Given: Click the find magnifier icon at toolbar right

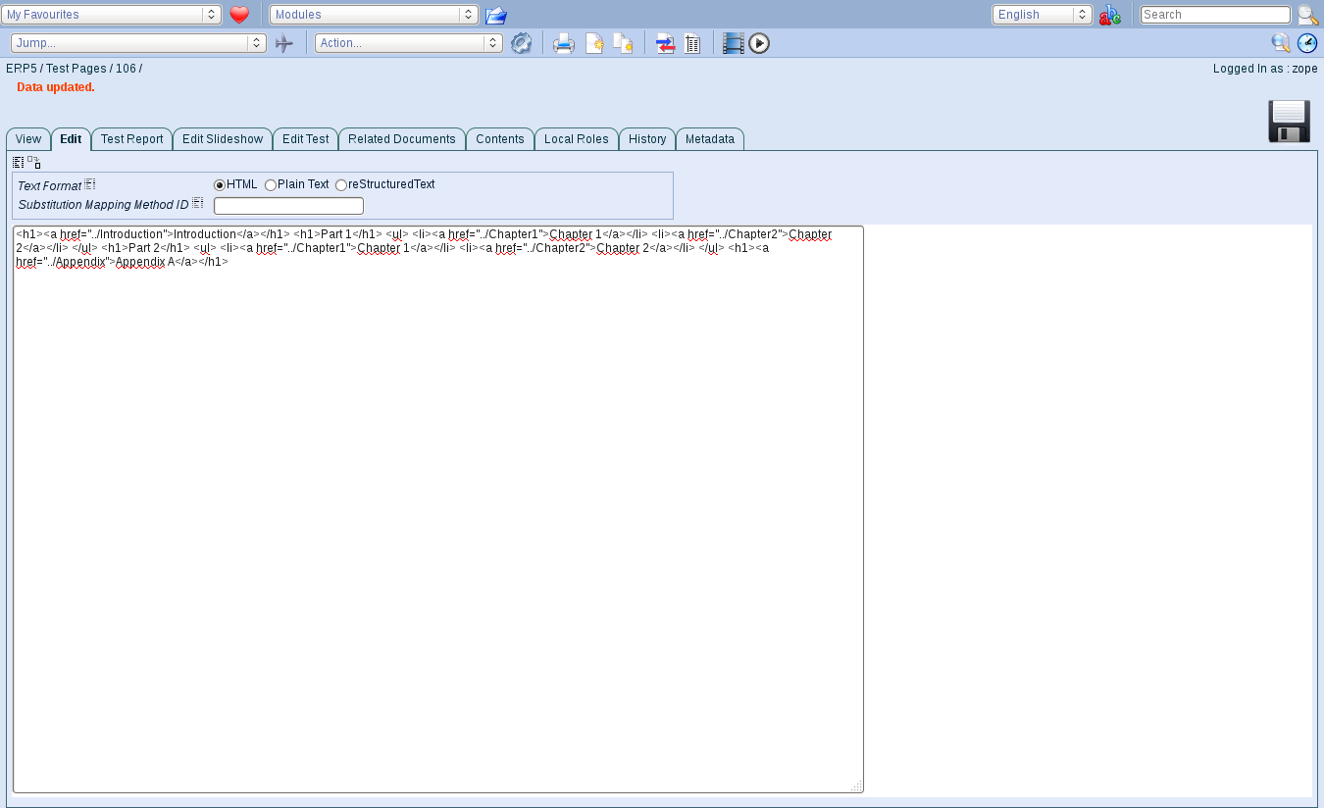Looking at the screenshot, I should point(1281,43).
